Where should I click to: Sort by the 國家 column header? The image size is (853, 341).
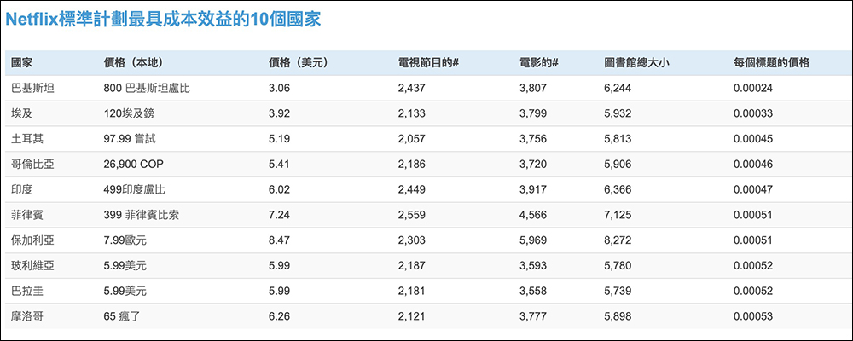[22, 63]
